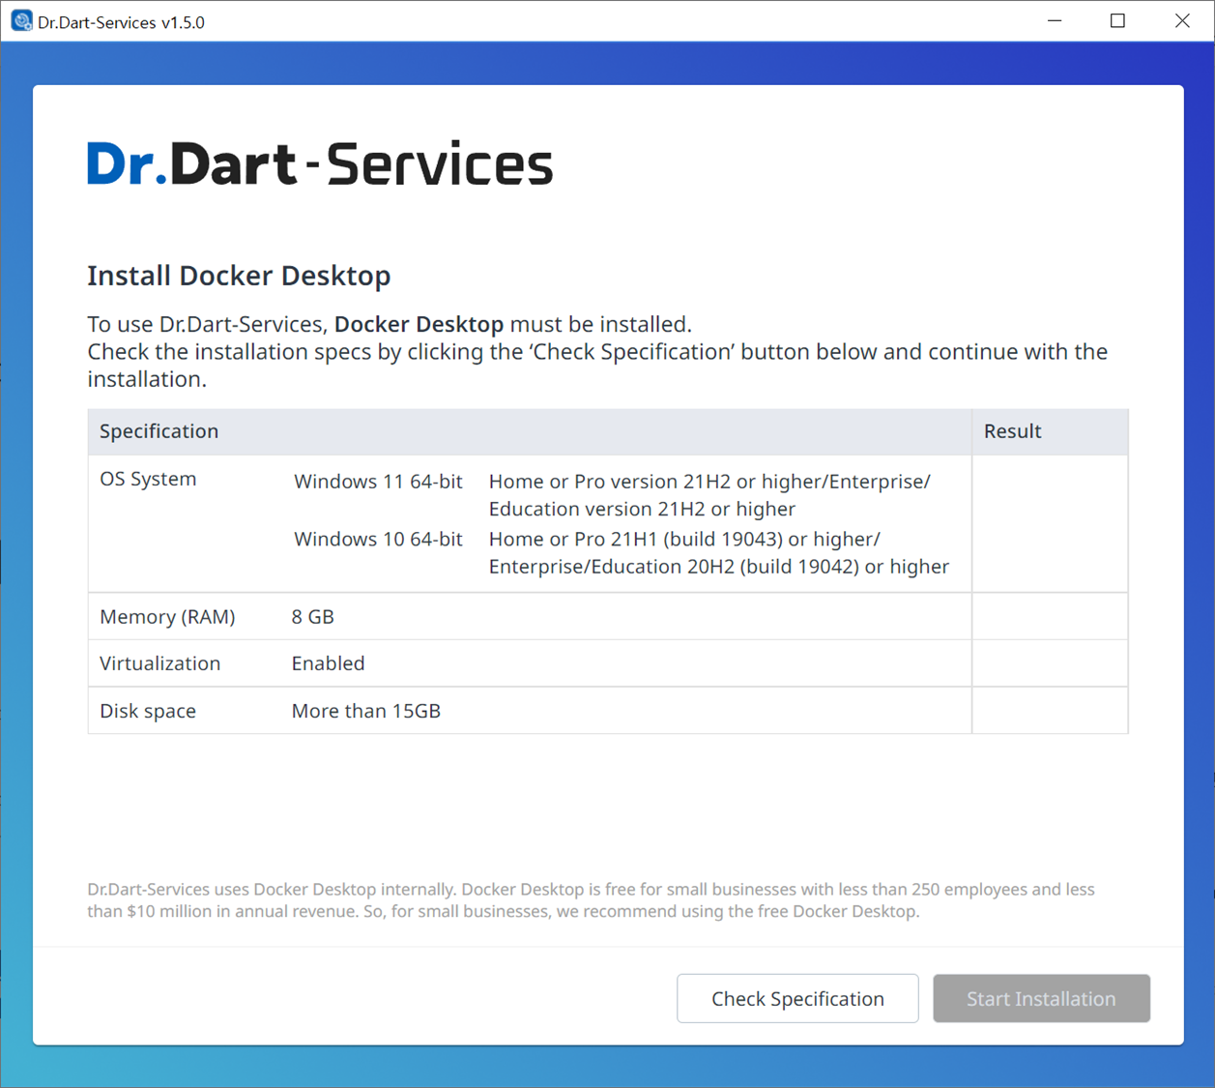The height and width of the screenshot is (1088, 1215).
Task: Select the Windows 11 64-bit entry
Action: 378,482
